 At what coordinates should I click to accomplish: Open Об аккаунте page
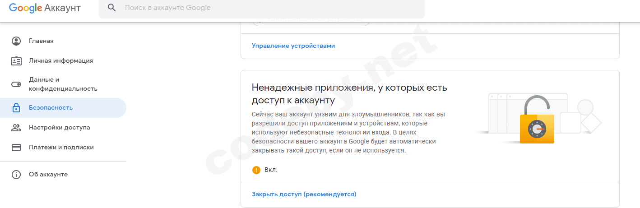pos(63,175)
